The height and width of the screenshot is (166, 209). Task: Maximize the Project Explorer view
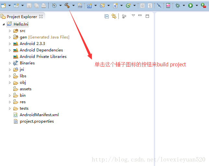[147, 16]
